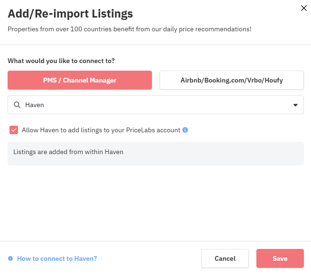Click the Add/Re-import Listings heading

pos(70,14)
